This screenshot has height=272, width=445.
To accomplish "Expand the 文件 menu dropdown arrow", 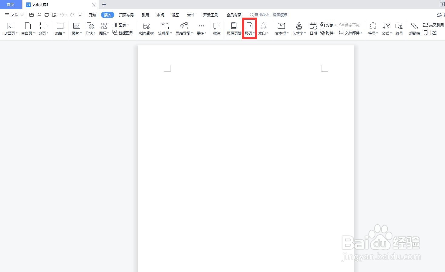I will pyautogui.click(x=22, y=15).
